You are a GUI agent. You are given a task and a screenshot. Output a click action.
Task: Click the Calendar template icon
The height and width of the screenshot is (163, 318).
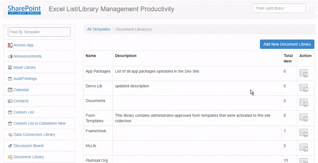10,90
